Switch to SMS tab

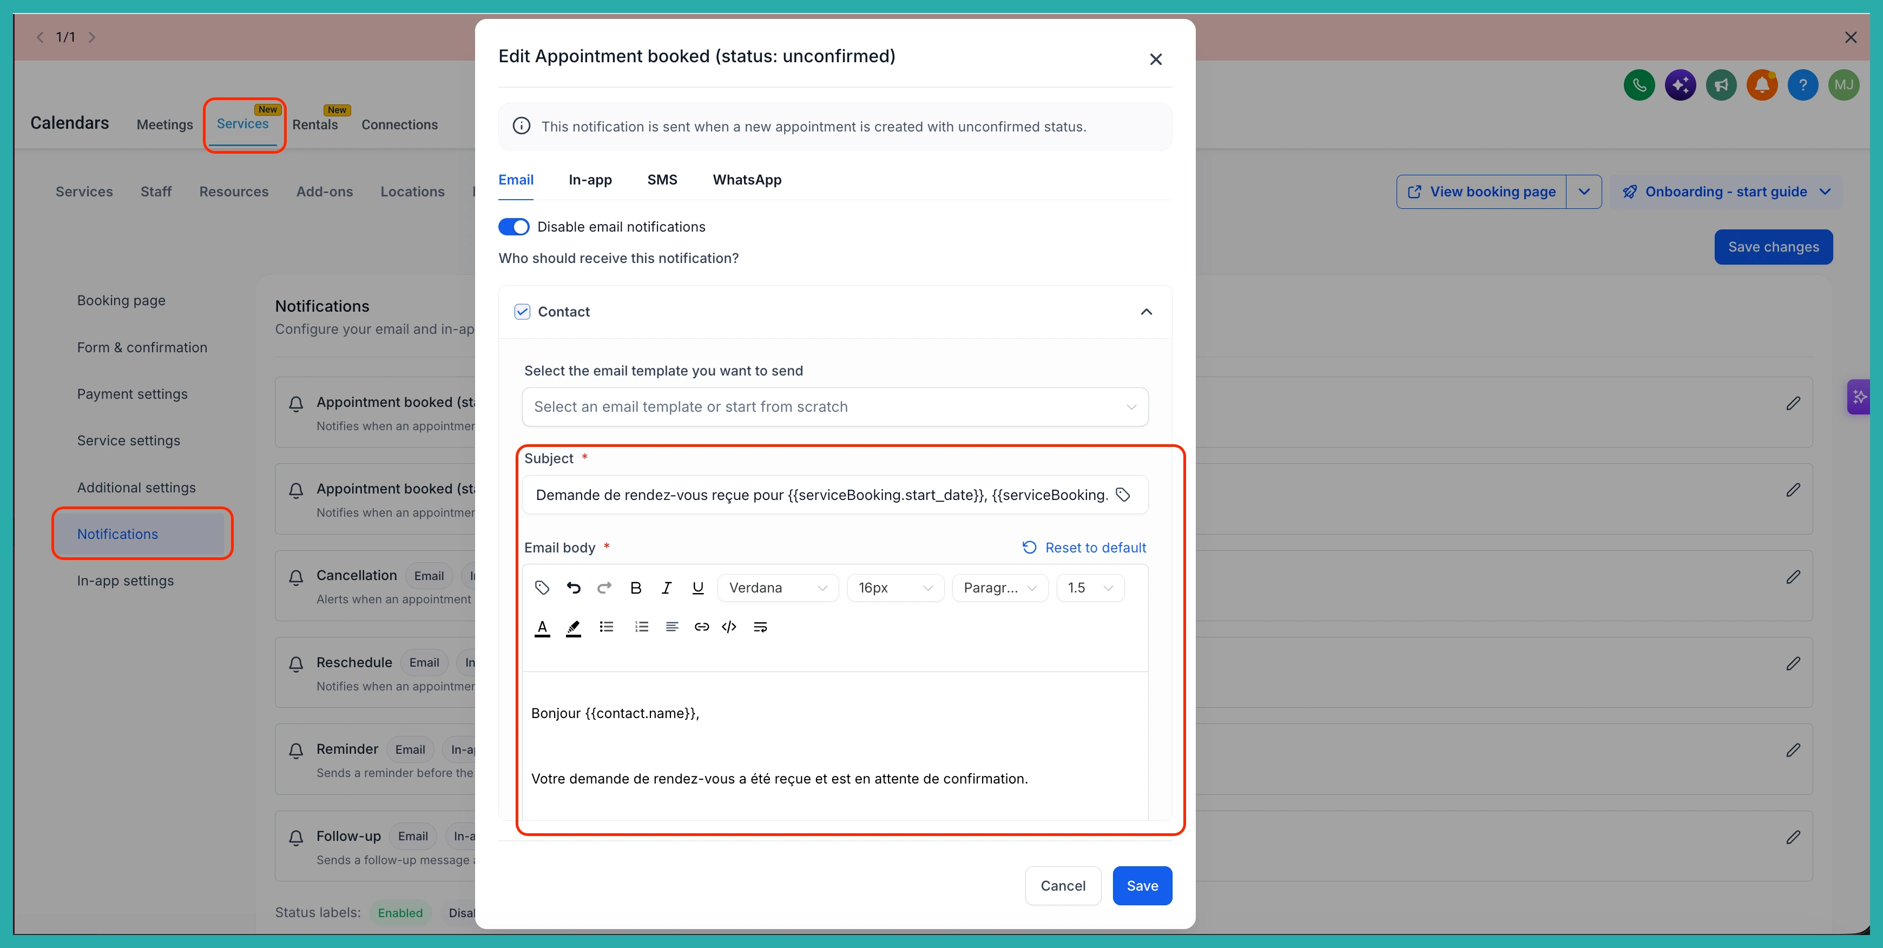coord(662,180)
